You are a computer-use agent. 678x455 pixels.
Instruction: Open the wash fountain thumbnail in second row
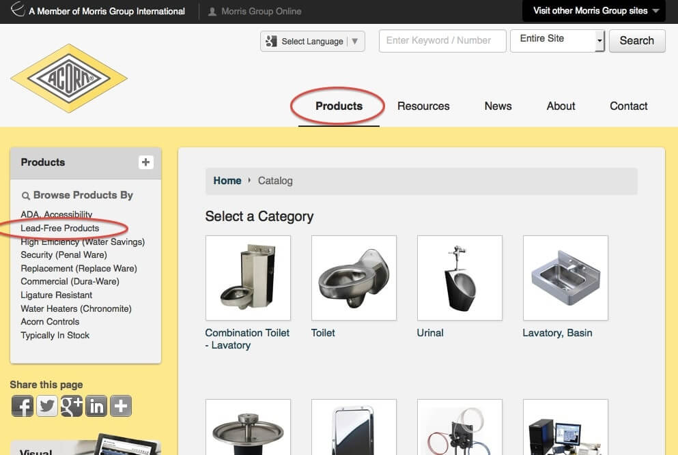[249, 427]
